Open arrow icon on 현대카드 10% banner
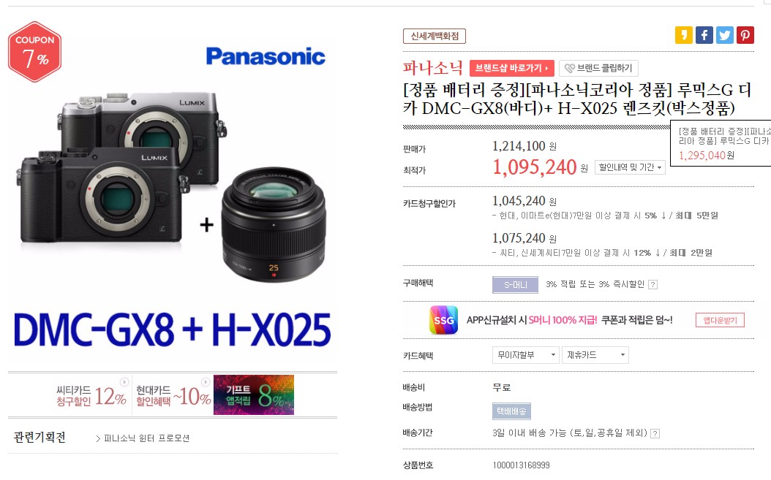The image size is (771, 480). tap(206, 382)
